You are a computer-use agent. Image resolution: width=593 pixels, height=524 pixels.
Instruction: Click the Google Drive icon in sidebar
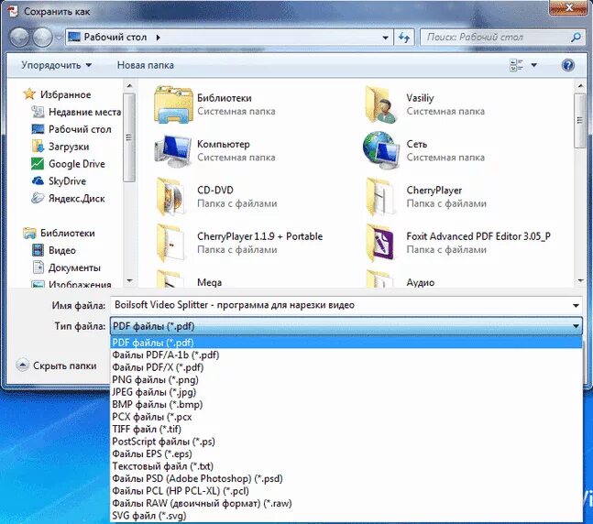38,164
